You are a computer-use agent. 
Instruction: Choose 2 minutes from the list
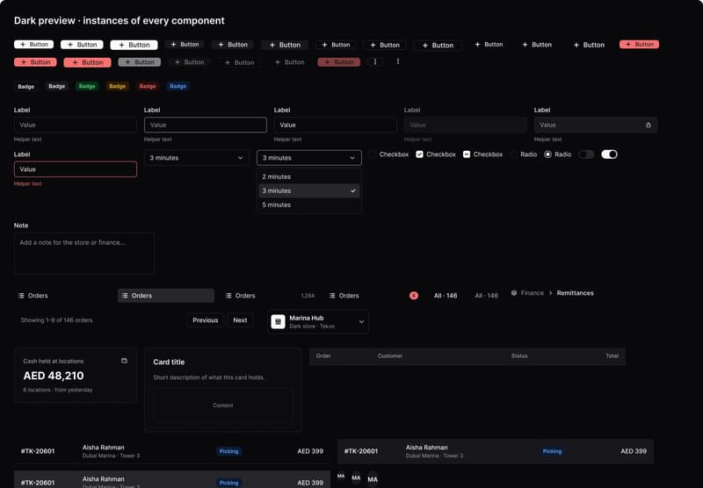coord(309,176)
